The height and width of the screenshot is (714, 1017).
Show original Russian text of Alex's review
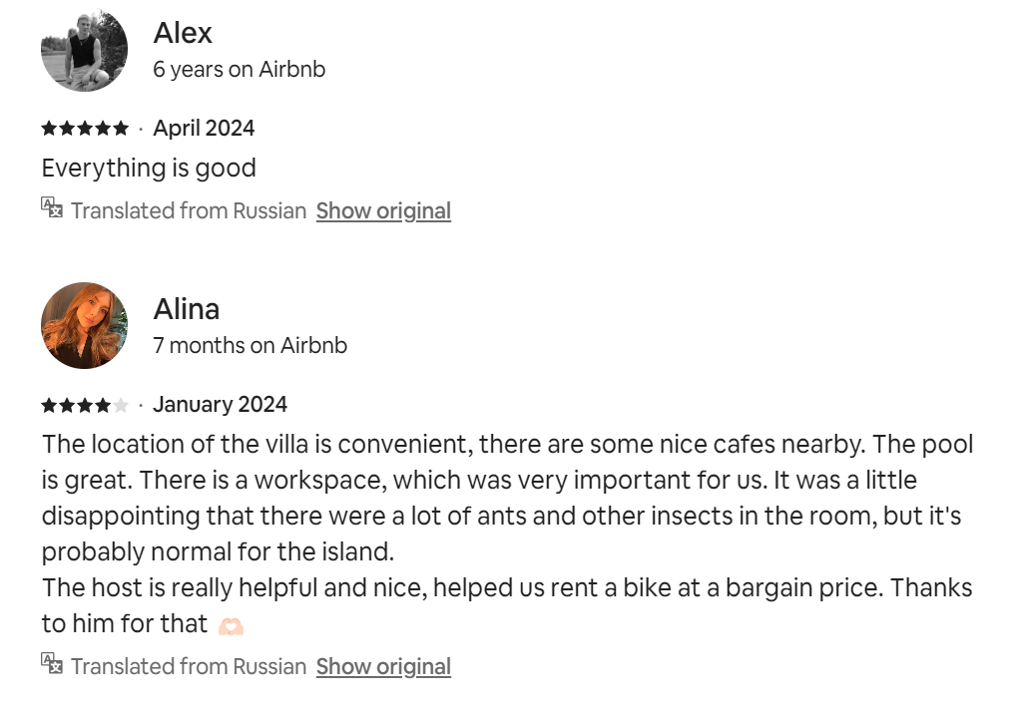coord(383,211)
